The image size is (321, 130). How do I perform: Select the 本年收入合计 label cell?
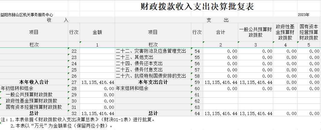click(x=34, y=82)
